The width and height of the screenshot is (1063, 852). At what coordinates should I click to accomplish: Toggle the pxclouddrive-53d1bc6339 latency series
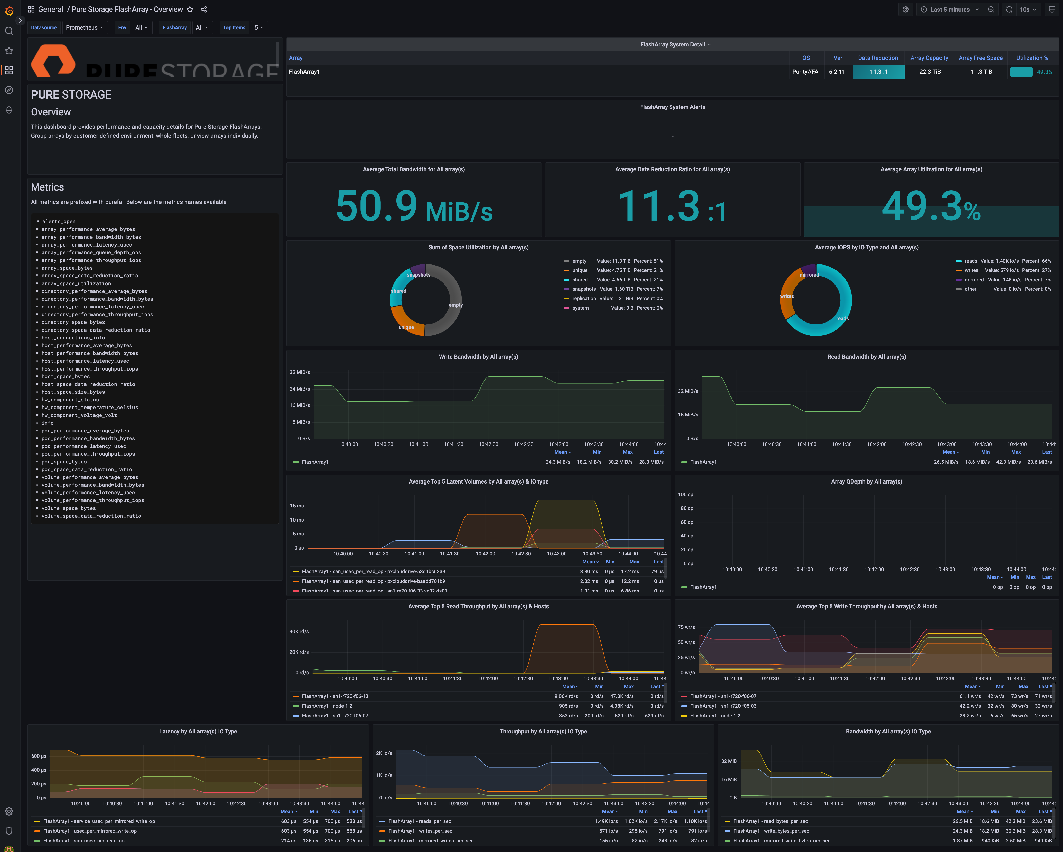373,571
